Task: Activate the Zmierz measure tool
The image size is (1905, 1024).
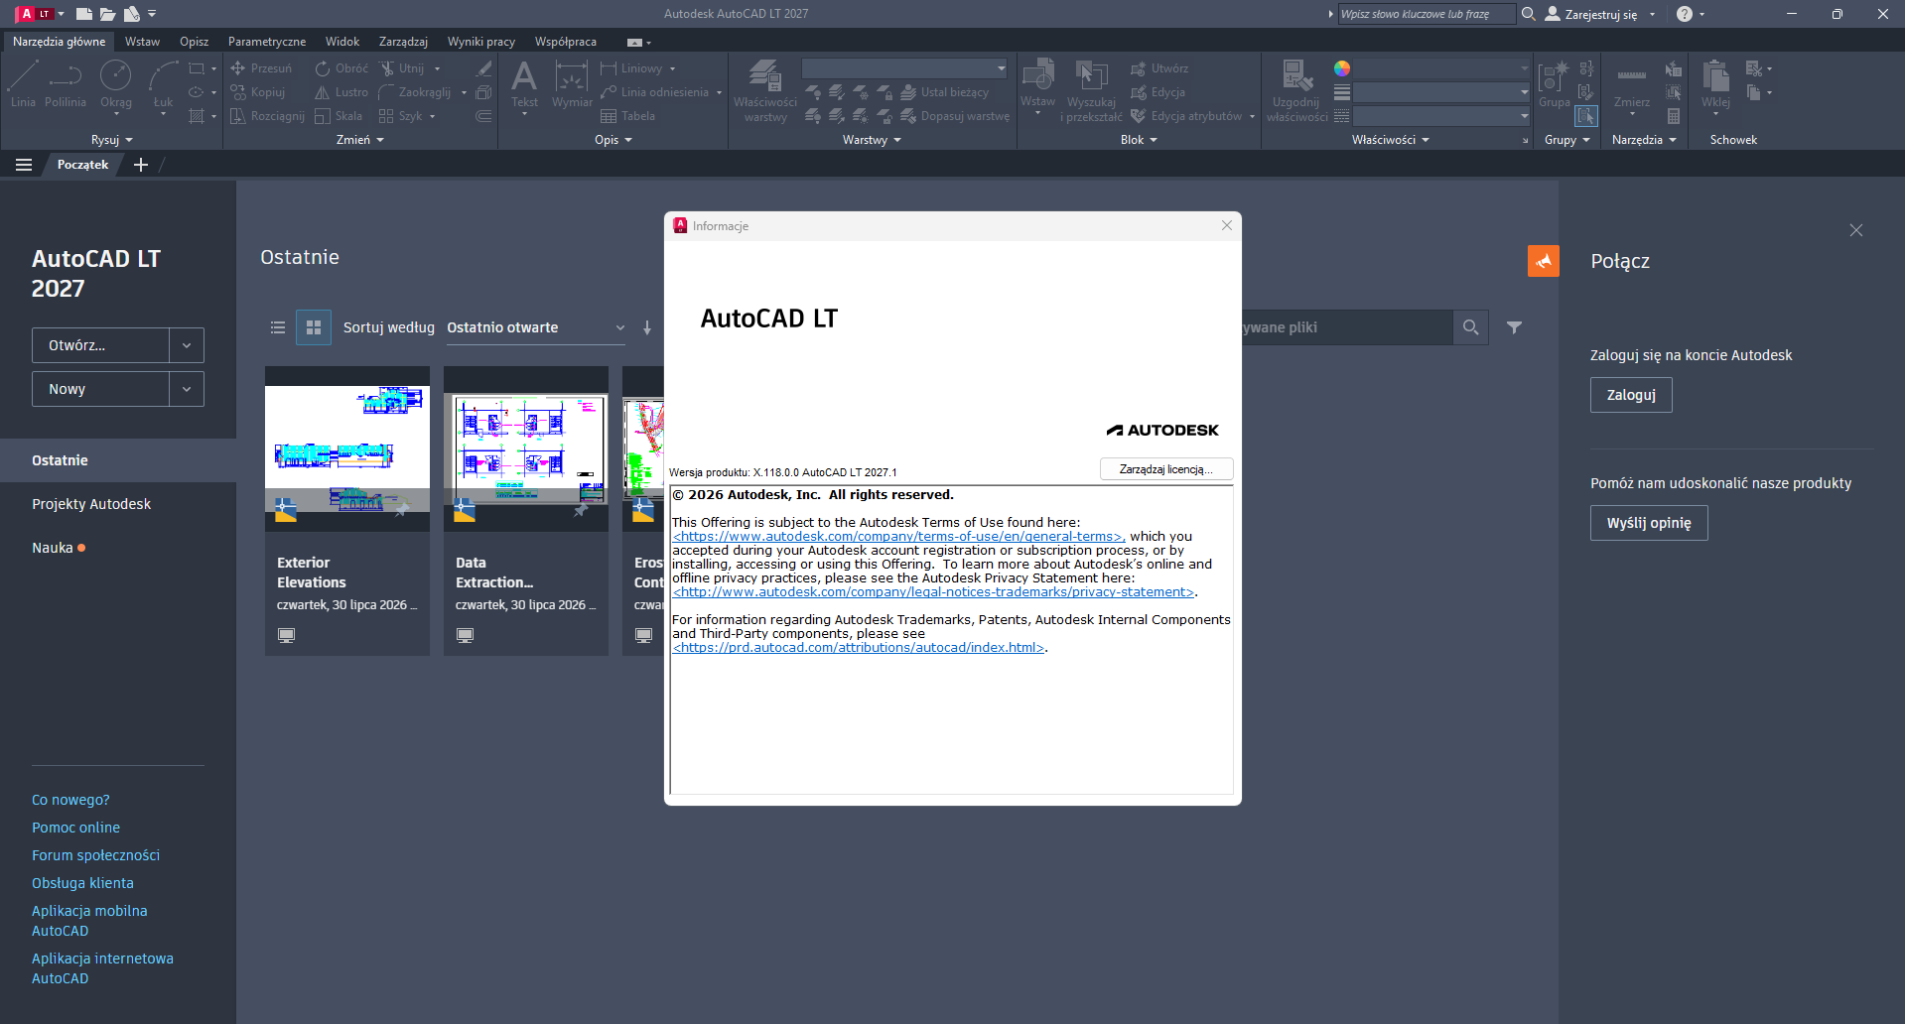Action: pyautogui.click(x=1632, y=83)
